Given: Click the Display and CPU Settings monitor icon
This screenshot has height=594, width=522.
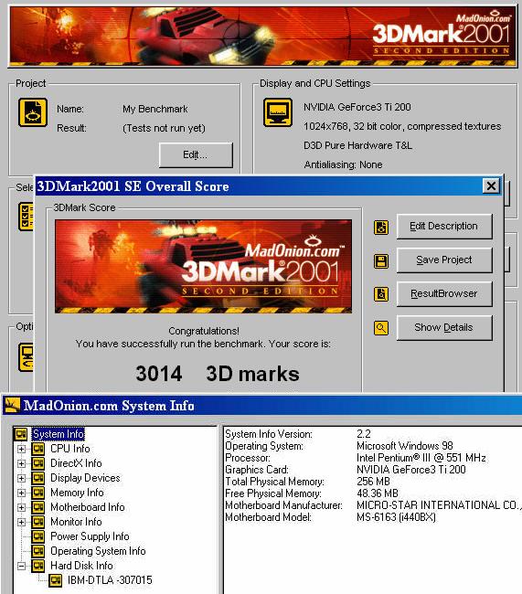Looking at the screenshot, I should click(278, 112).
